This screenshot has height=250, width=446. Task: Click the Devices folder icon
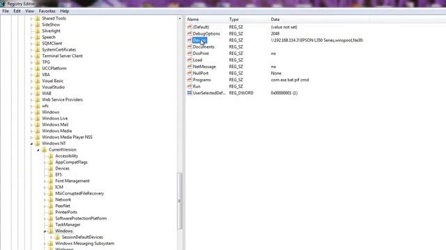51,168
